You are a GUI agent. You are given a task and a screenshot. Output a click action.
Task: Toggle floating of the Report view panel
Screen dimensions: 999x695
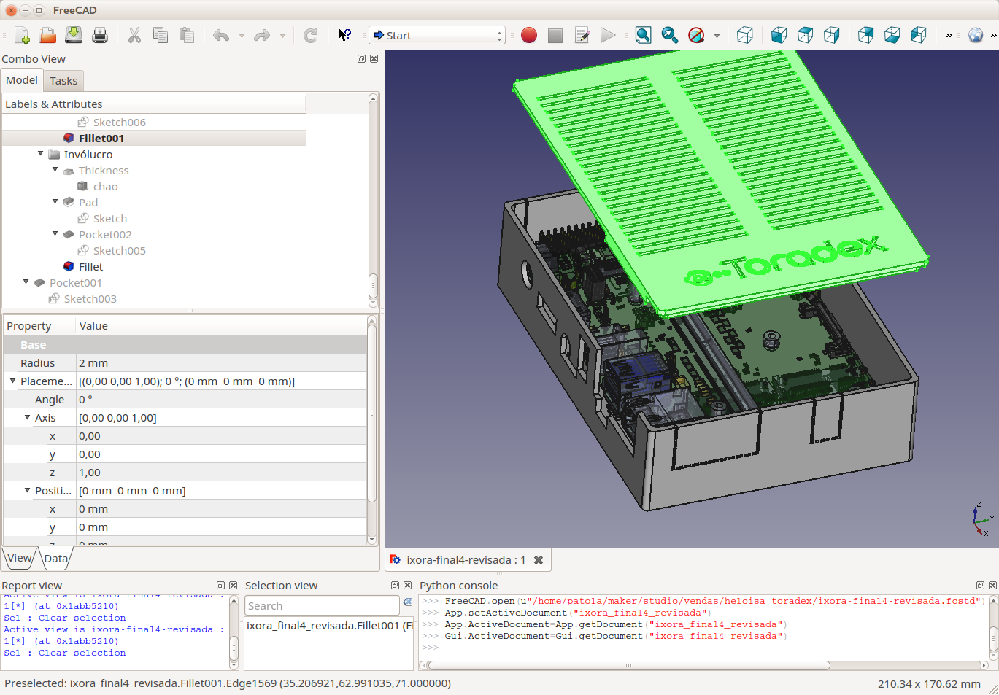220,586
